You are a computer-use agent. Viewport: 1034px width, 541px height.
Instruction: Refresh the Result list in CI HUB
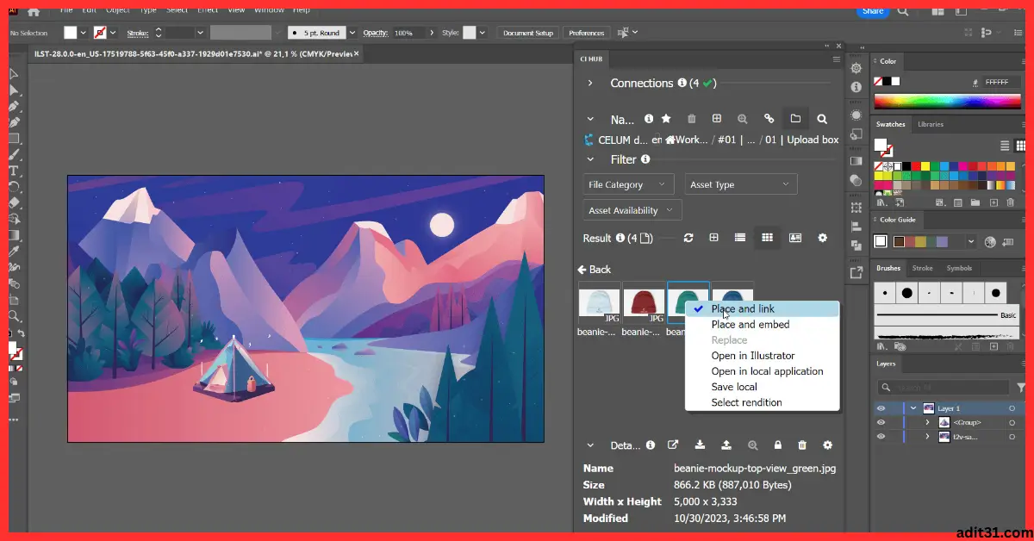[x=688, y=238]
